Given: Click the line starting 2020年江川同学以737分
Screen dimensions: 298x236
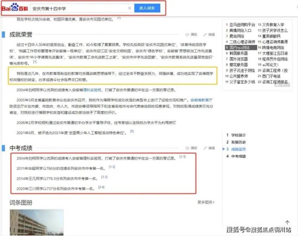Looking at the screenshot, I should pyautogui.click(x=56, y=189).
